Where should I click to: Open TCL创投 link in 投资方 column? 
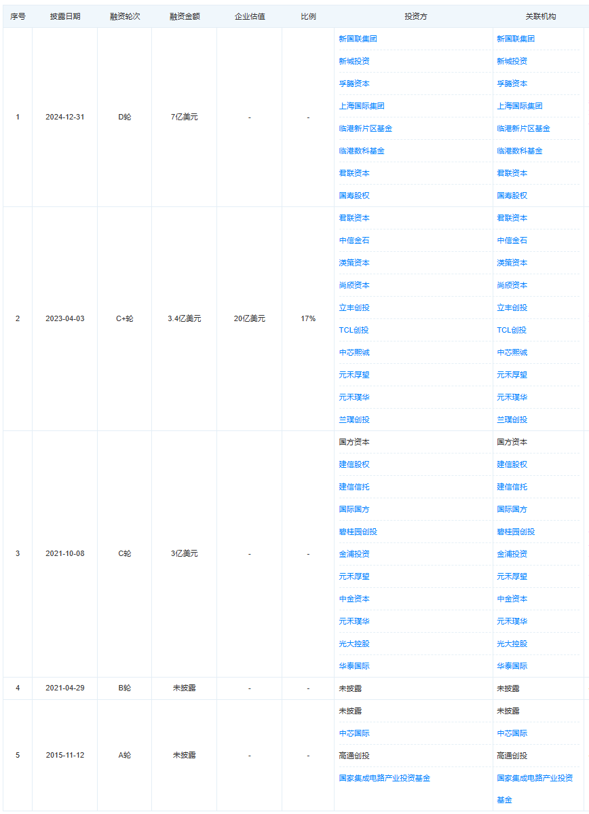pos(354,330)
